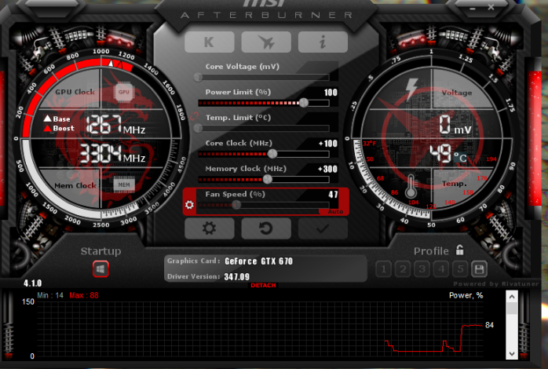Toggle the Profile lock icon
The height and width of the screenshot is (369, 548).
(x=459, y=250)
